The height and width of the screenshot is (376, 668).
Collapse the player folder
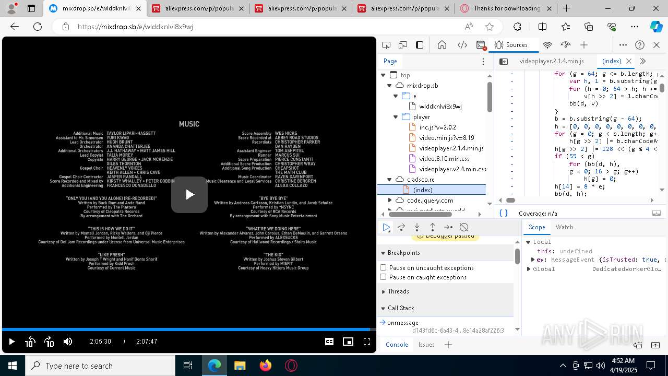pos(396,117)
